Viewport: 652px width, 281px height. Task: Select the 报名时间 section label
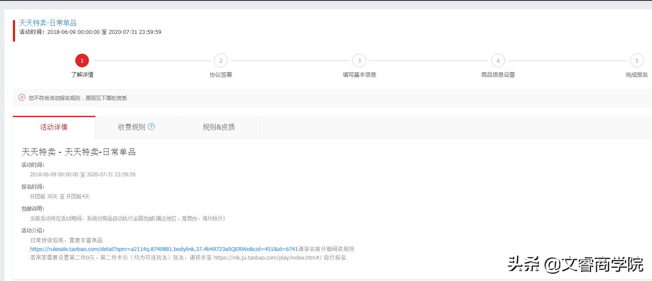32,186
